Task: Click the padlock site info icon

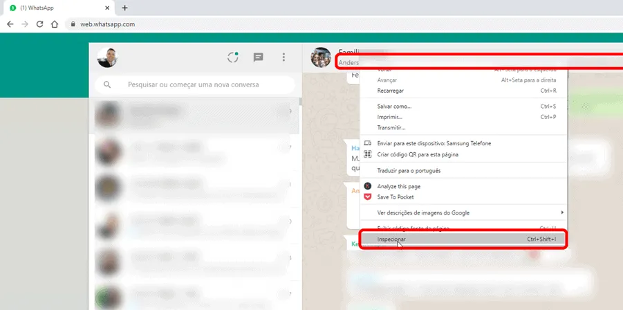Action: point(73,24)
